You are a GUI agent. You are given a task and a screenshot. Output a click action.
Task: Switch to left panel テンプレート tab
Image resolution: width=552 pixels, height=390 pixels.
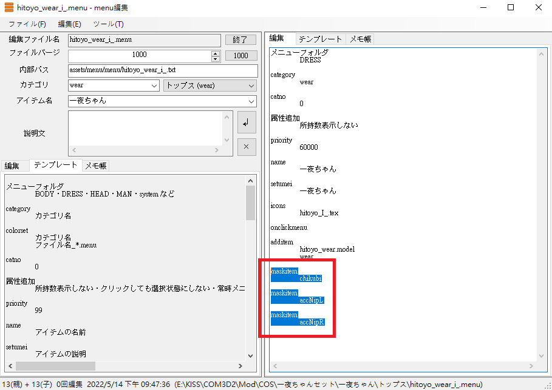[x=56, y=165]
